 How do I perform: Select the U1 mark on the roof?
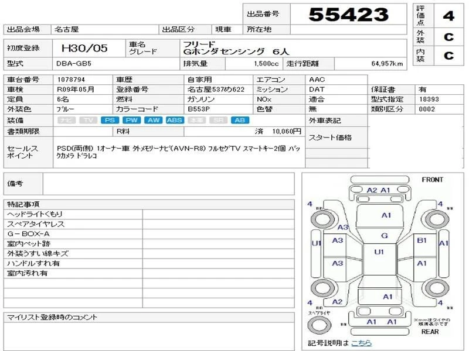point(379,252)
